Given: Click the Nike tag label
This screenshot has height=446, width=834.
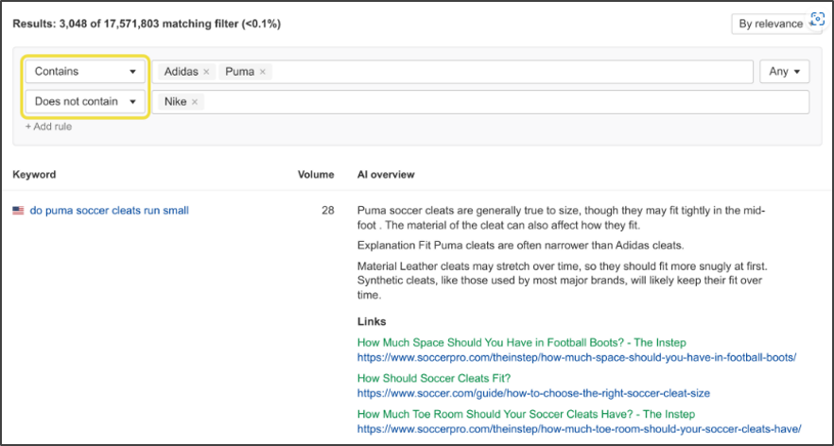Looking at the screenshot, I should coord(175,102).
